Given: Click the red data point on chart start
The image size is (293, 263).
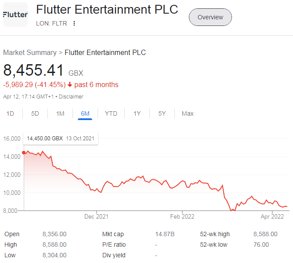Looking at the screenshot, I should tap(24, 153).
